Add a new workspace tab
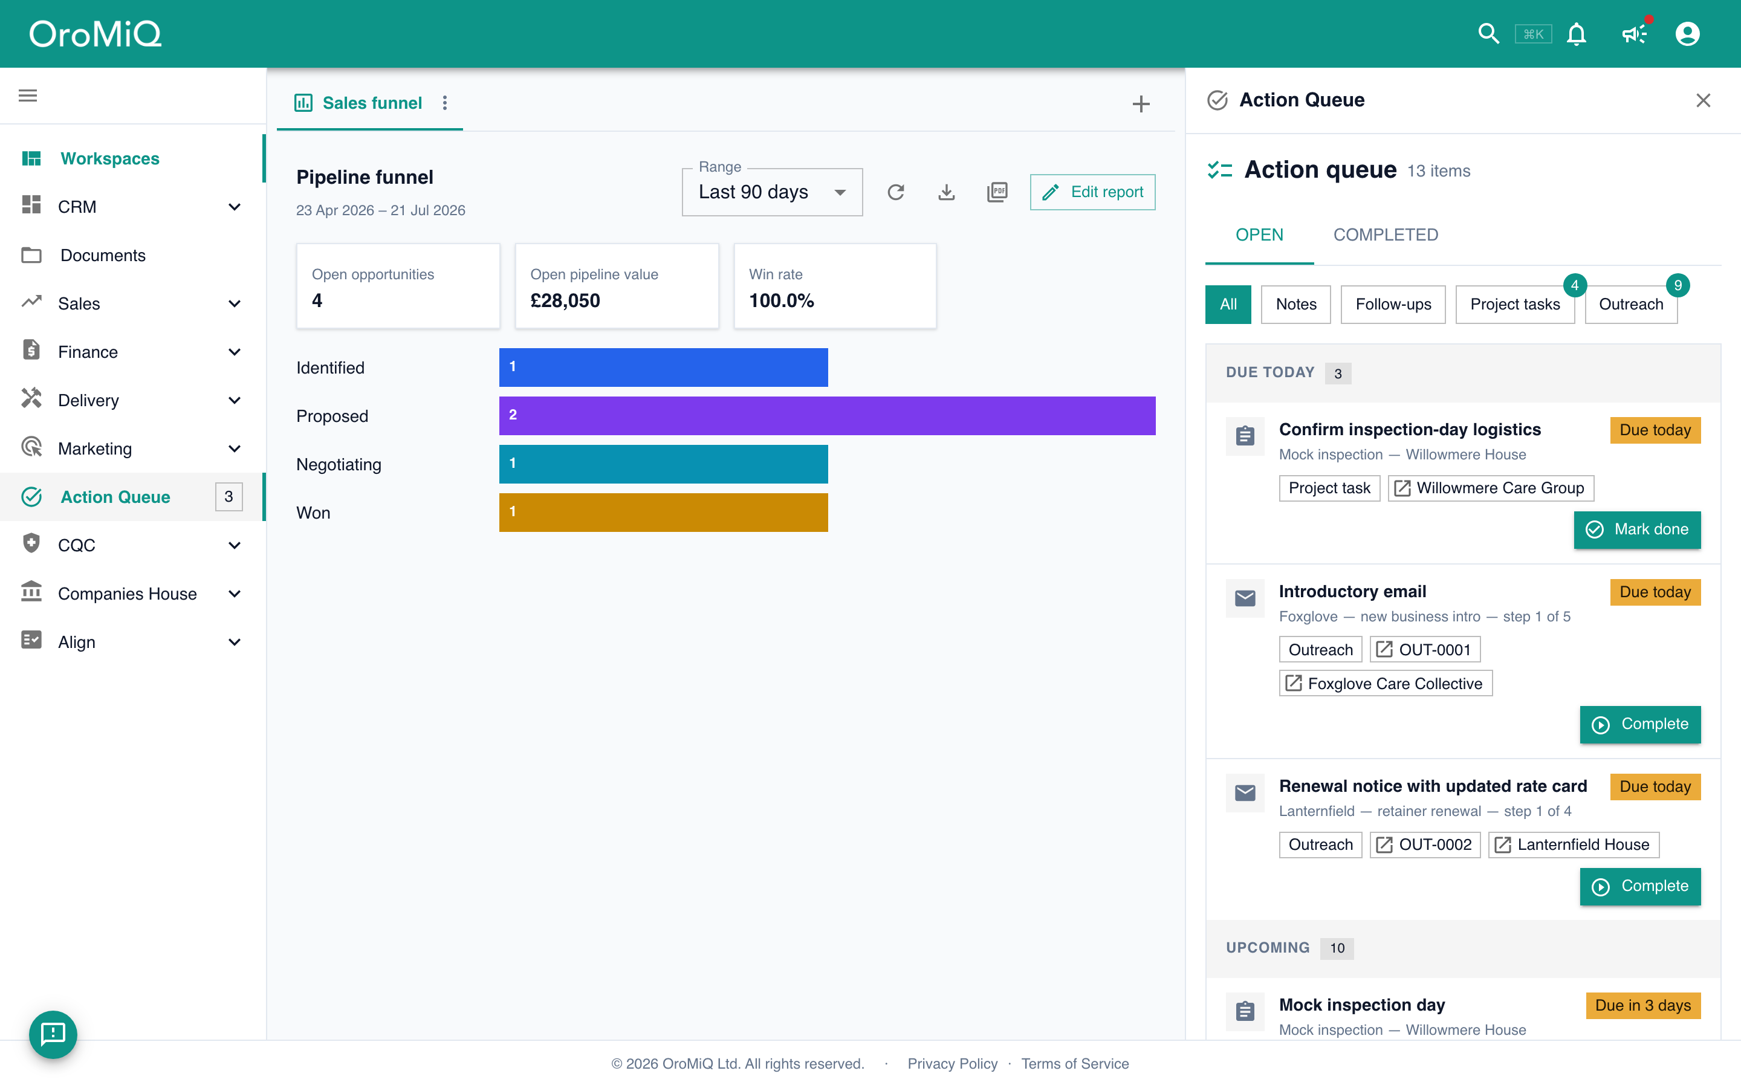Image resolution: width=1741 pixels, height=1088 pixels. [x=1140, y=103]
